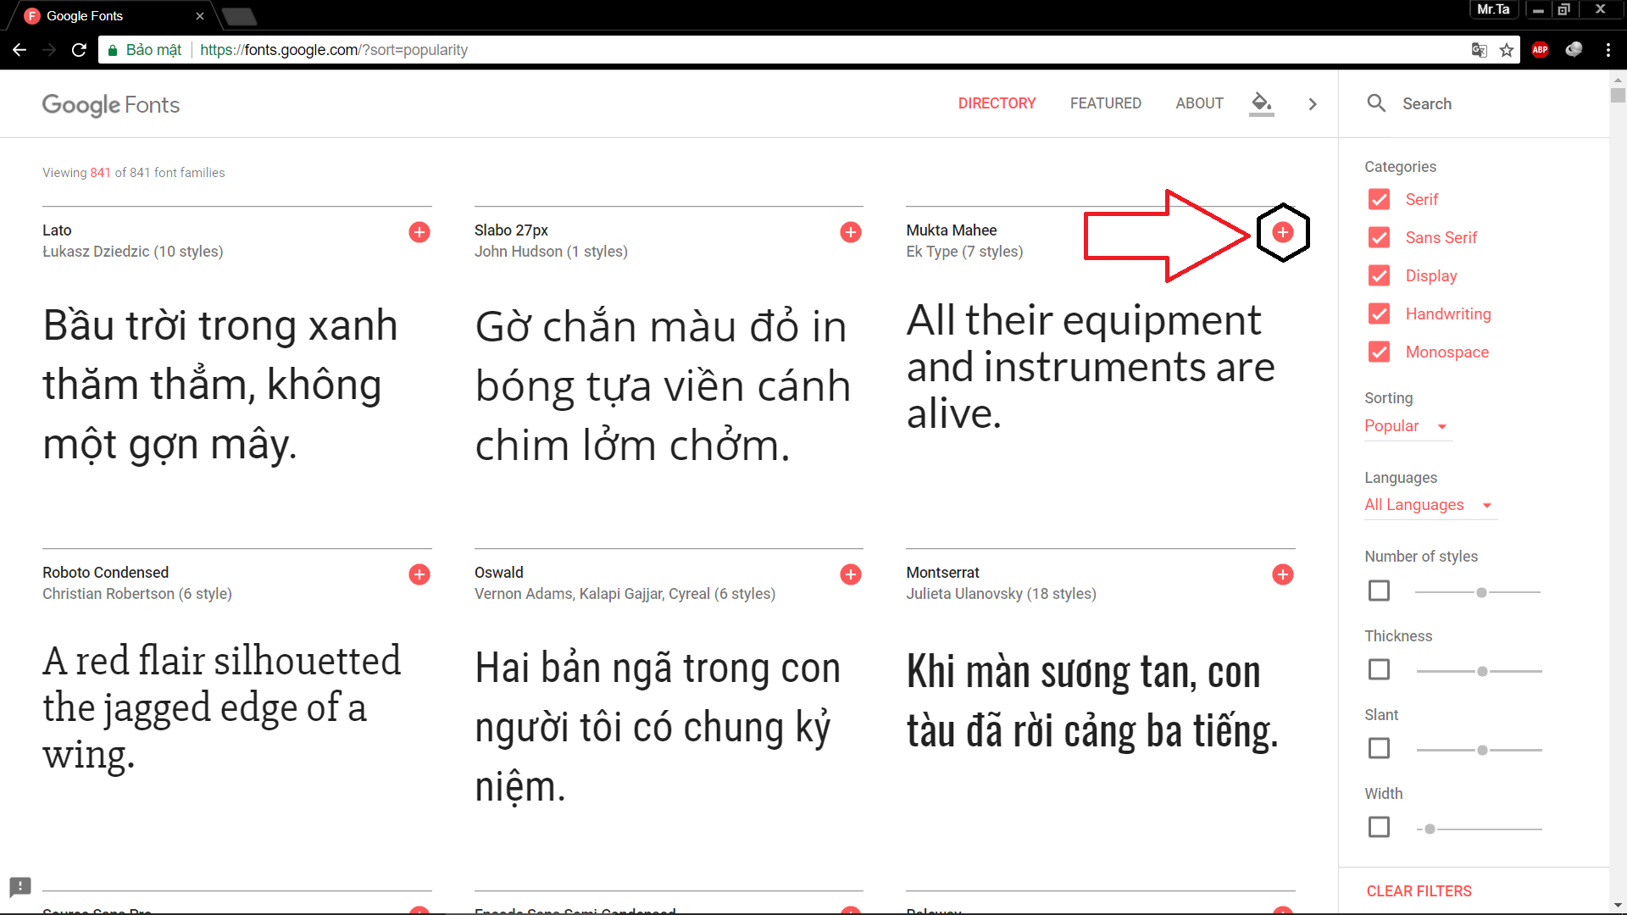Select the background color fill icon
The width and height of the screenshot is (1627, 915).
point(1261,103)
